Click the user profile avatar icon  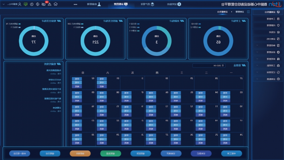(x=19, y=4)
